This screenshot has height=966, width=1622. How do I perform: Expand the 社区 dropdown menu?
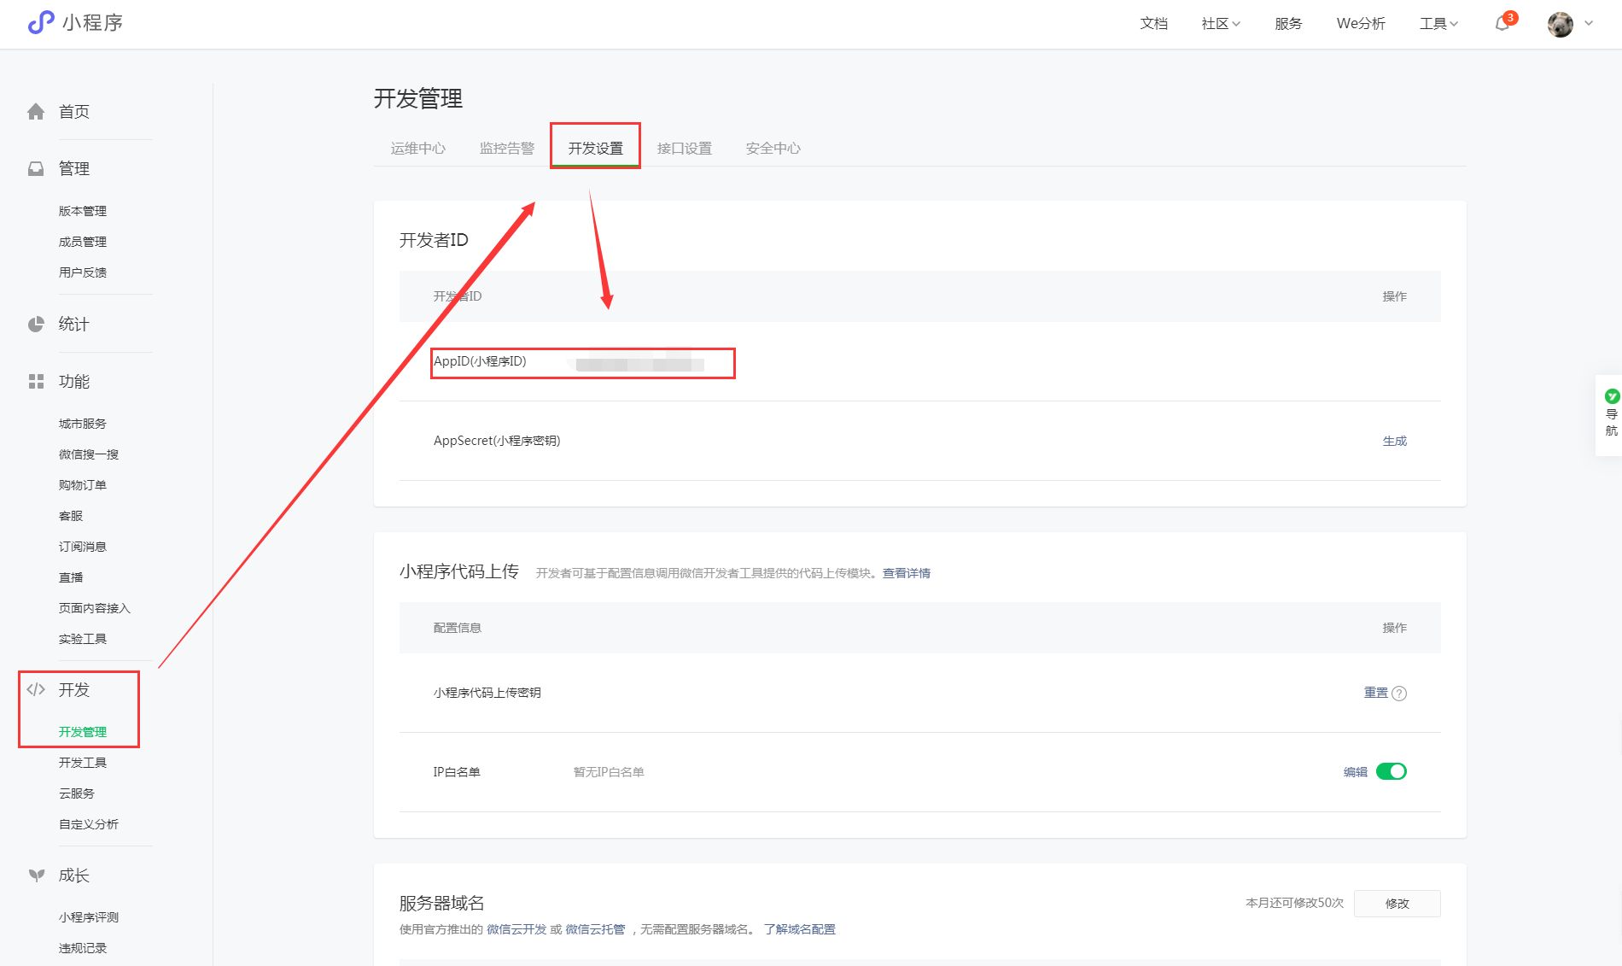click(1220, 24)
